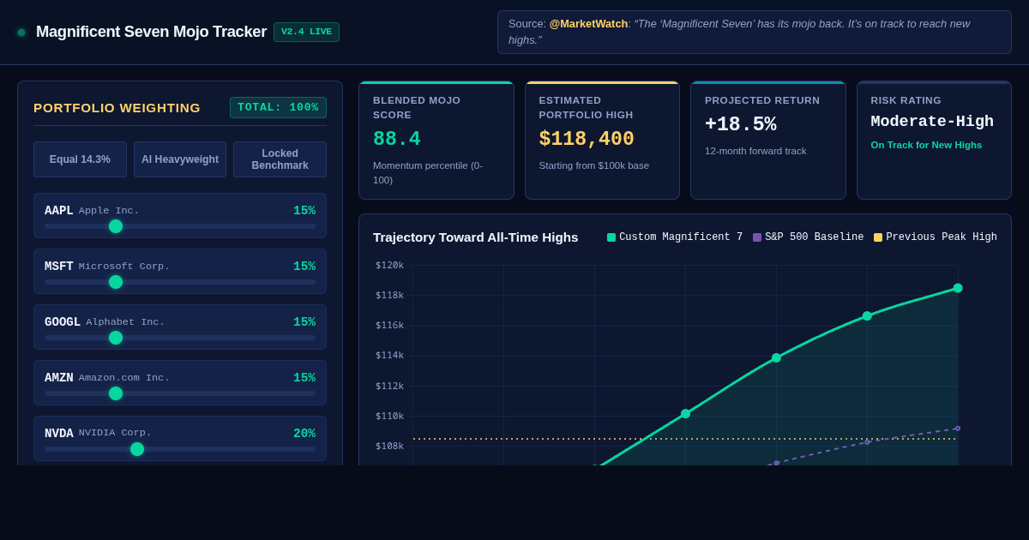Click the green data point near $117k
Viewport: 1029px width, 540px height.
tap(867, 315)
